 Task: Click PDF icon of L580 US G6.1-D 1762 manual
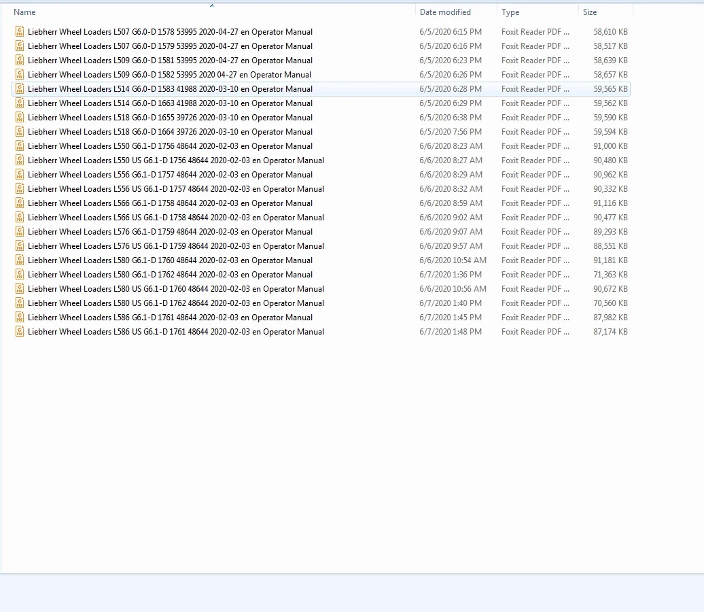pos(20,303)
